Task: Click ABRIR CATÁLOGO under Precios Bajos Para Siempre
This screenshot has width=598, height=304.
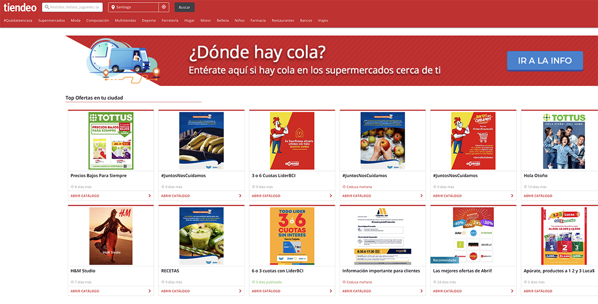Action: coord(85,196)
